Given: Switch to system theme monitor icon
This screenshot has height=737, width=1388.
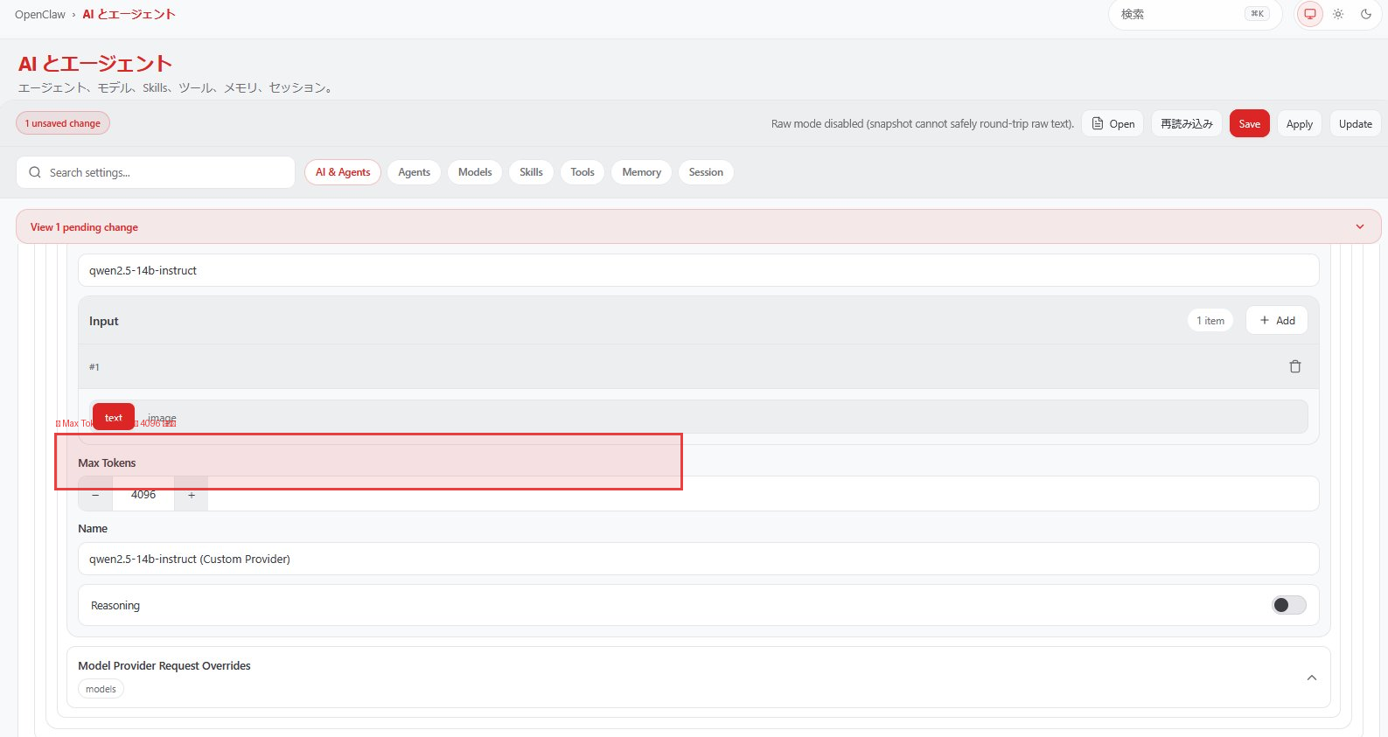Looking at the screenshot, I should pyautogui.click(x=1309, y=14).
